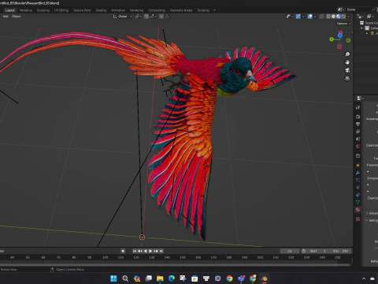Collapse the Collection in outliner
The image size is (378, 284).
[x=361, y=28]
